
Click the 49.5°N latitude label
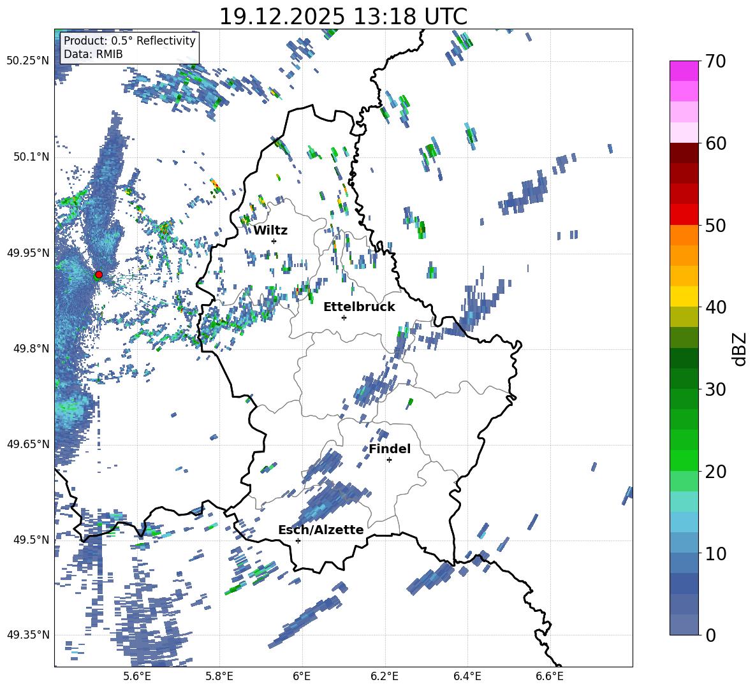pyautogui.click(x=31, y=539)
